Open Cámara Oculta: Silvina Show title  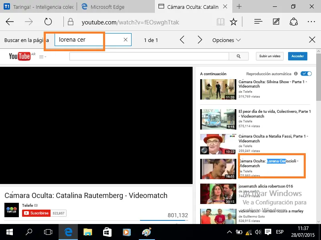(x=272, y=84)
